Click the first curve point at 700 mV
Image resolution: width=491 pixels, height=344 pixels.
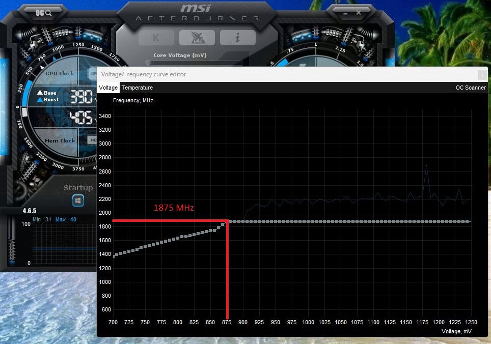point(114,256)
